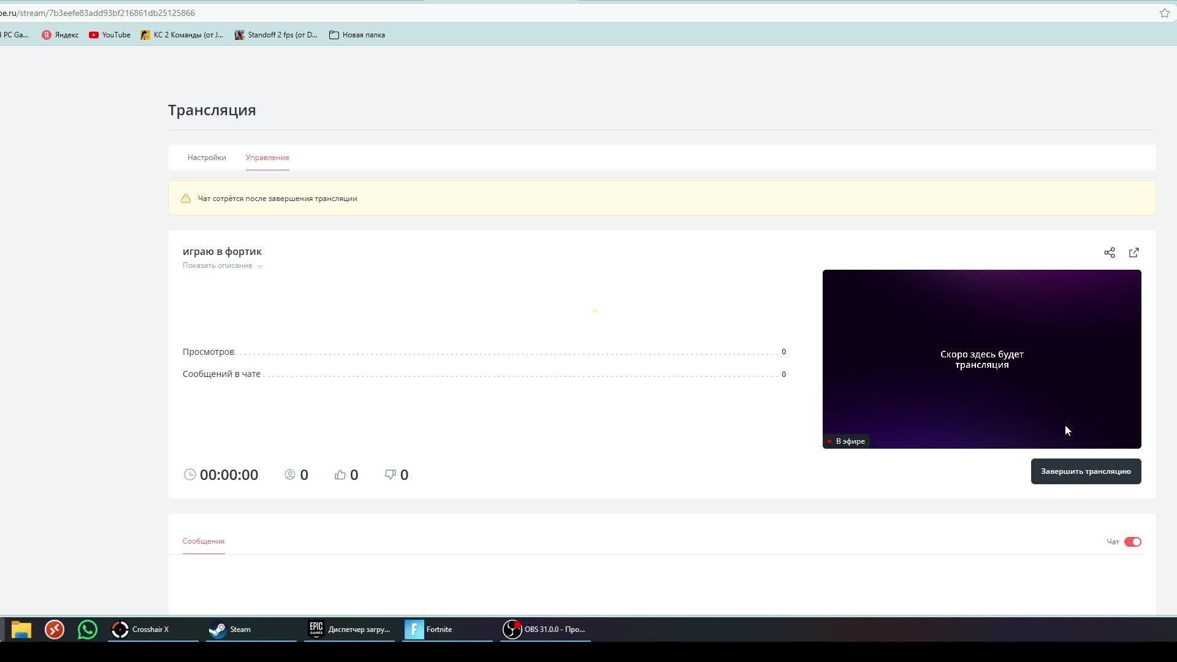
Task: Open OBS 31.0.0 from the taskbar
Action: coord(545,630)
